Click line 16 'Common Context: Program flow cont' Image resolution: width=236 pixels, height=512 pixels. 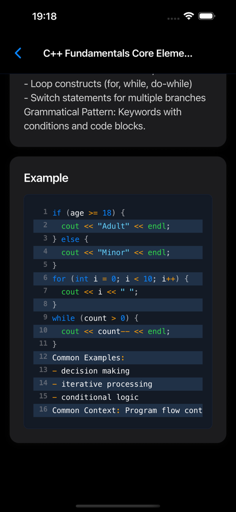pyautogui.click(x=118, y=410)
